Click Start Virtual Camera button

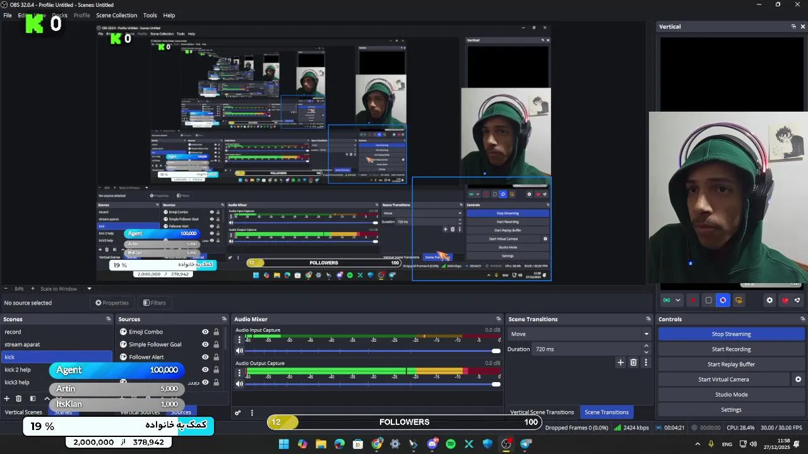(x=723, y=380)
